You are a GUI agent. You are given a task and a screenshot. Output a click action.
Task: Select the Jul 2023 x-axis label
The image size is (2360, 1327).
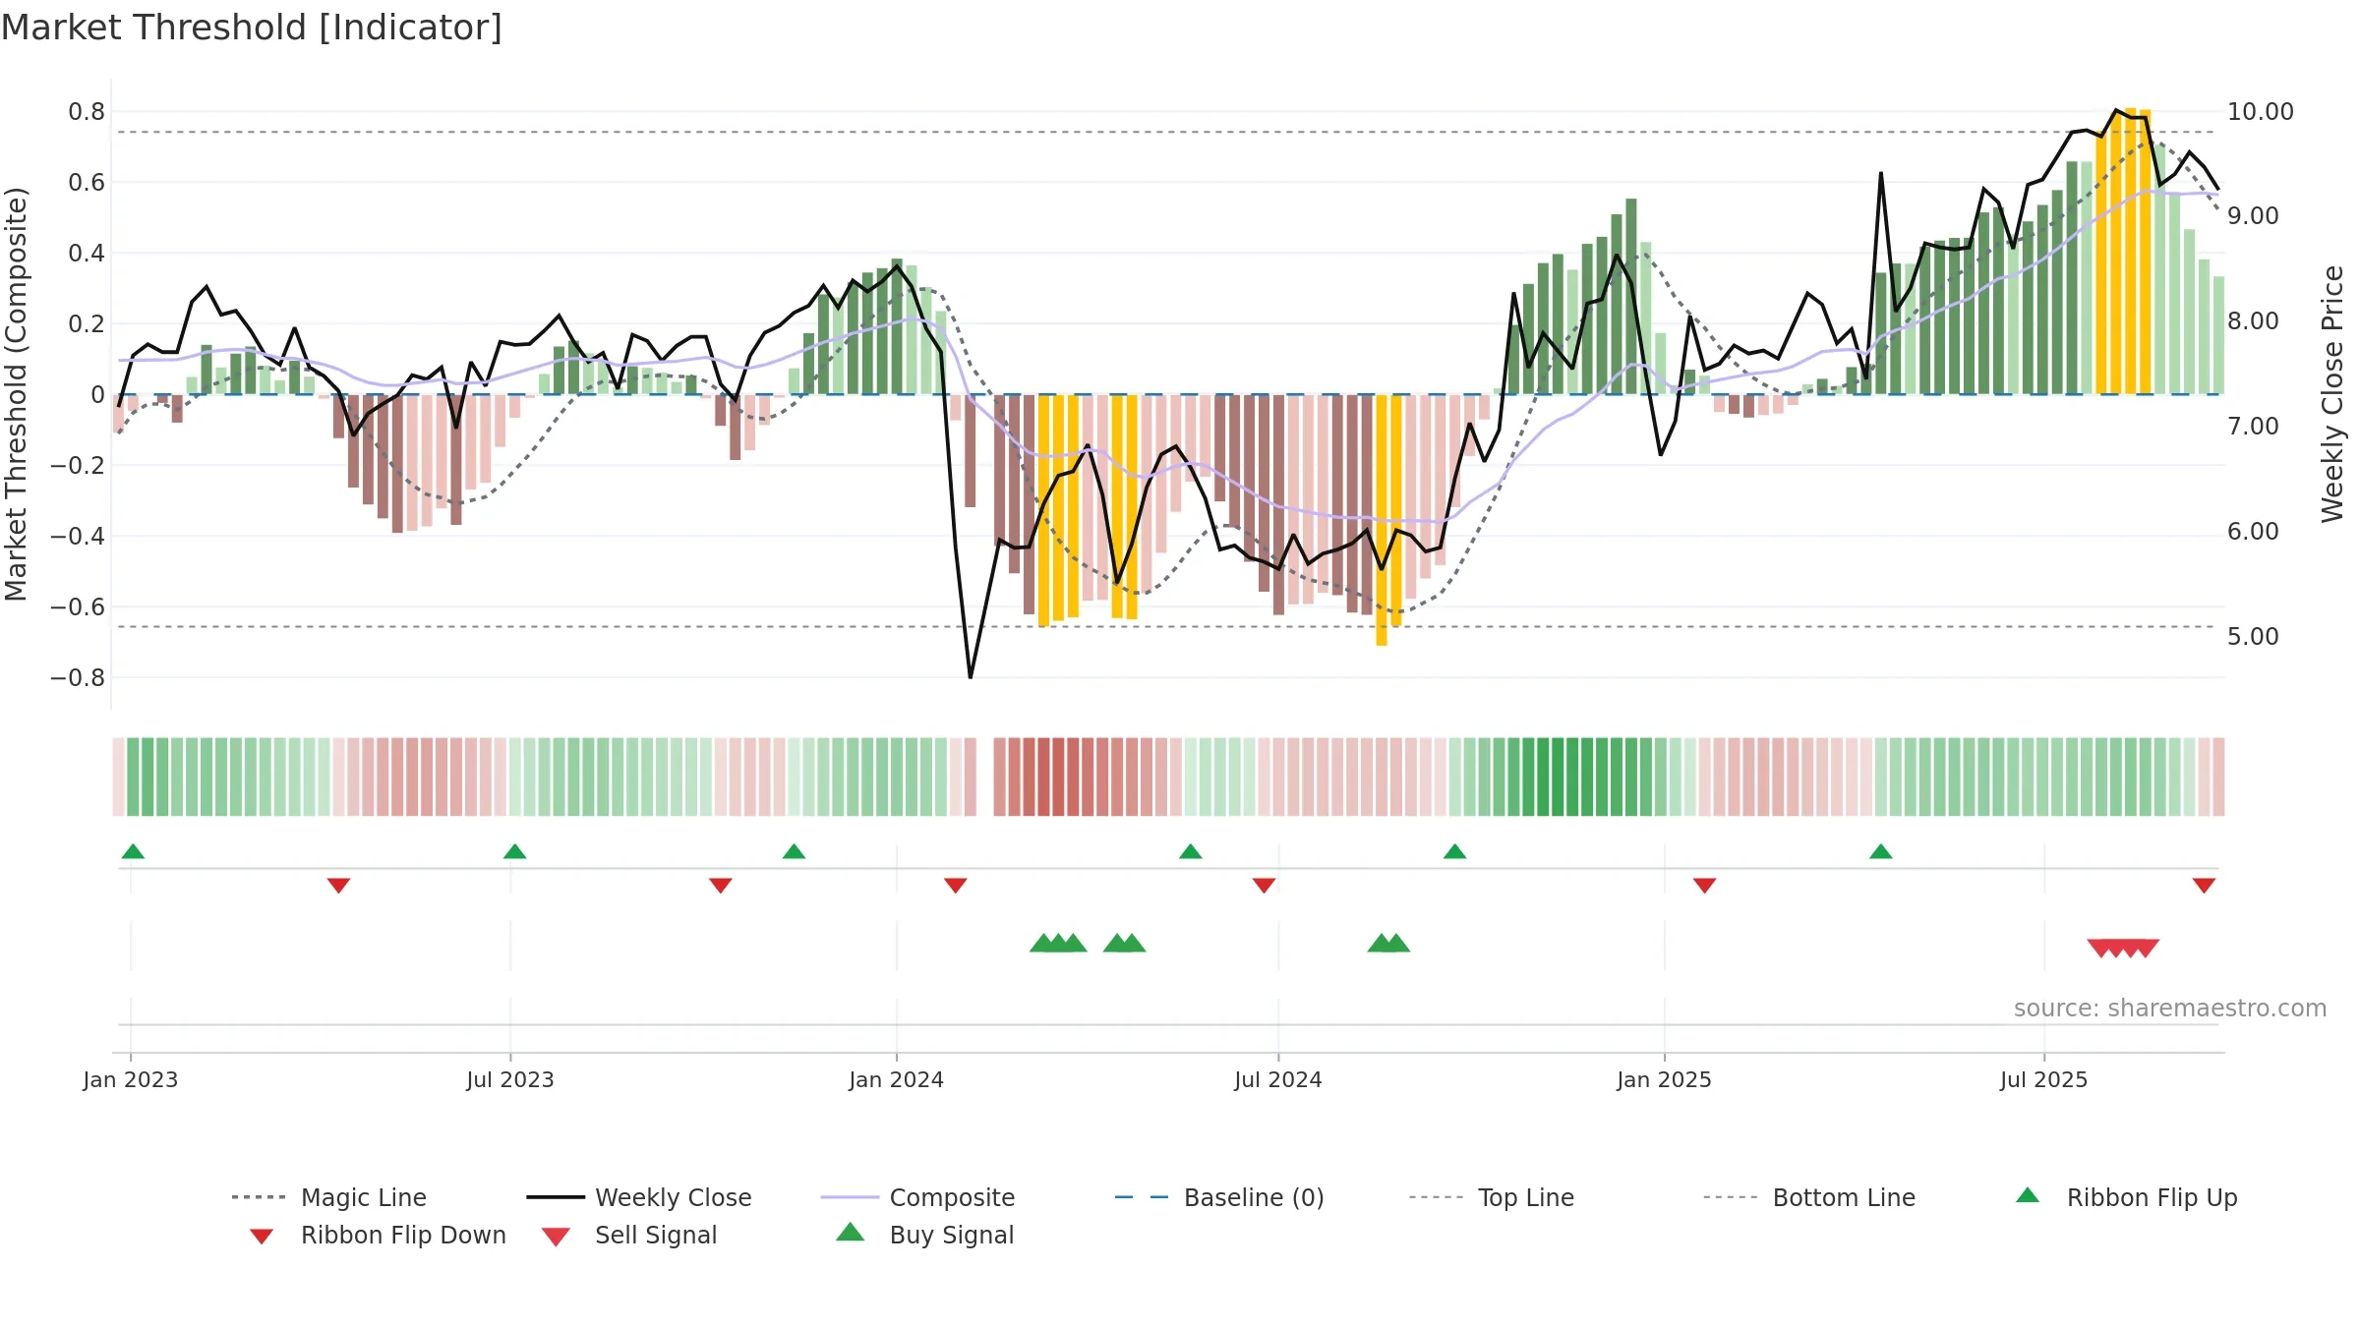(x=510, y=1079)
